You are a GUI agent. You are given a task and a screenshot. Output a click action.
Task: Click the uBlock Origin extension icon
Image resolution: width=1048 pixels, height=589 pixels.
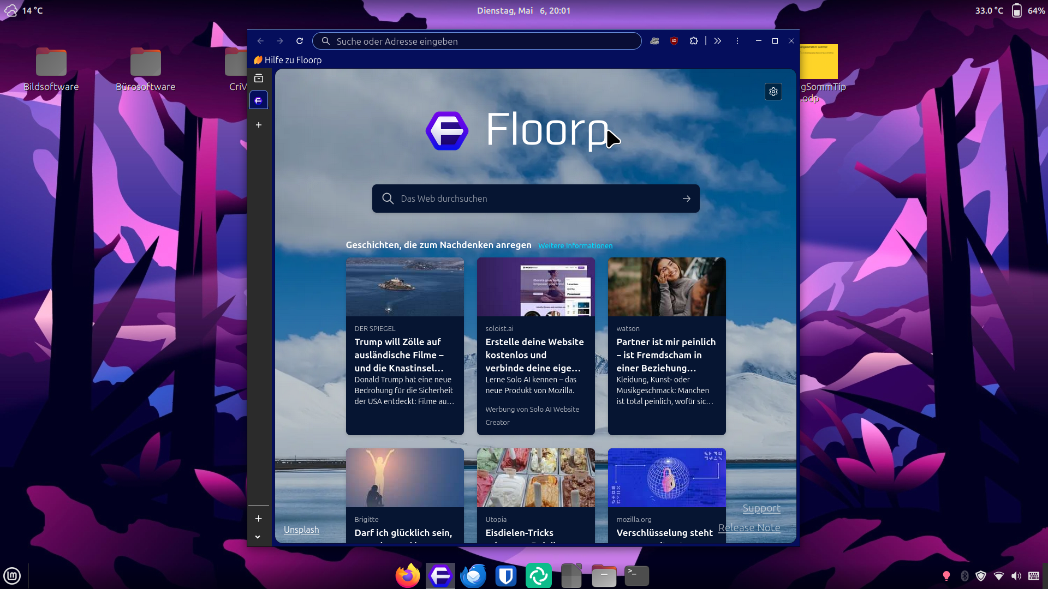point(674,41)
